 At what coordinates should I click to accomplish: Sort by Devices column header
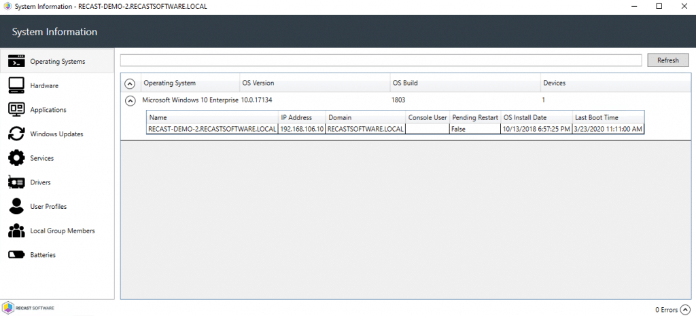(x=615, y=83)
